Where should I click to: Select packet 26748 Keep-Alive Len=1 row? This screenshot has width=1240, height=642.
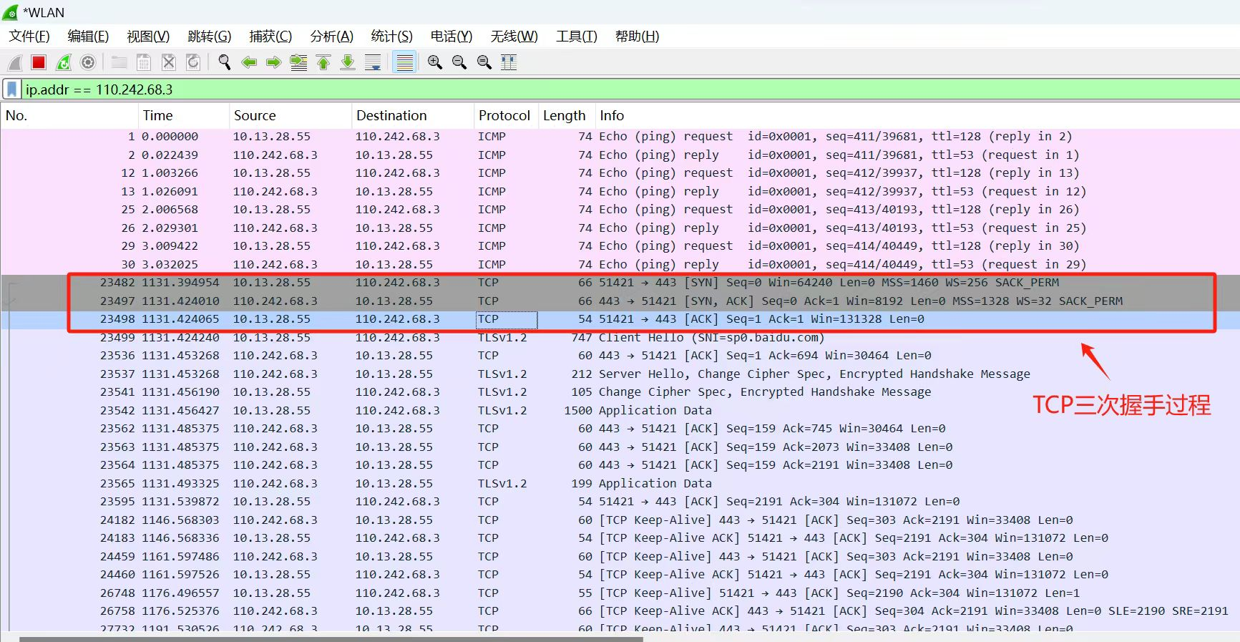620,593
